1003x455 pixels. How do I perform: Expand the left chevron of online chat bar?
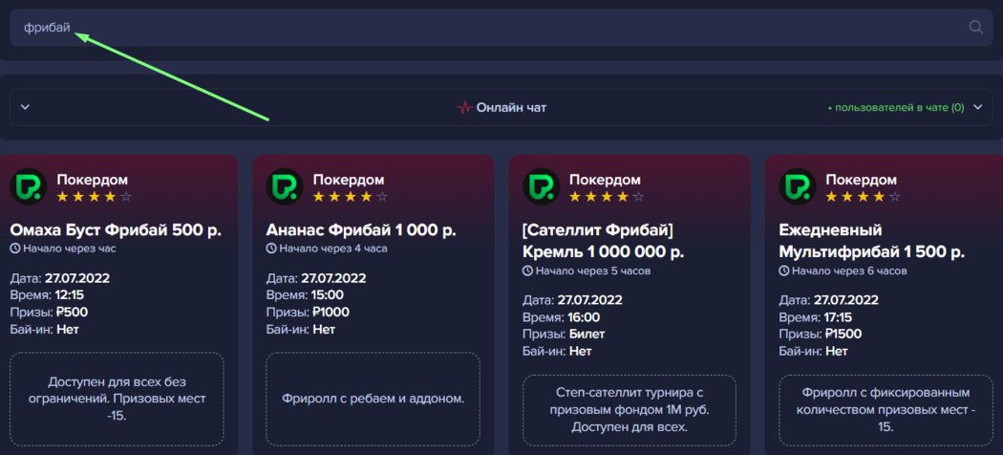pos(25,107)
